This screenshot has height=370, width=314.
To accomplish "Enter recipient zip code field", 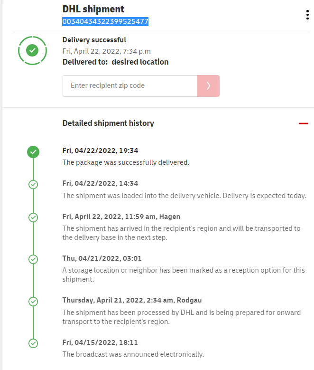I will pyautogui.click(x=130, y=86).
